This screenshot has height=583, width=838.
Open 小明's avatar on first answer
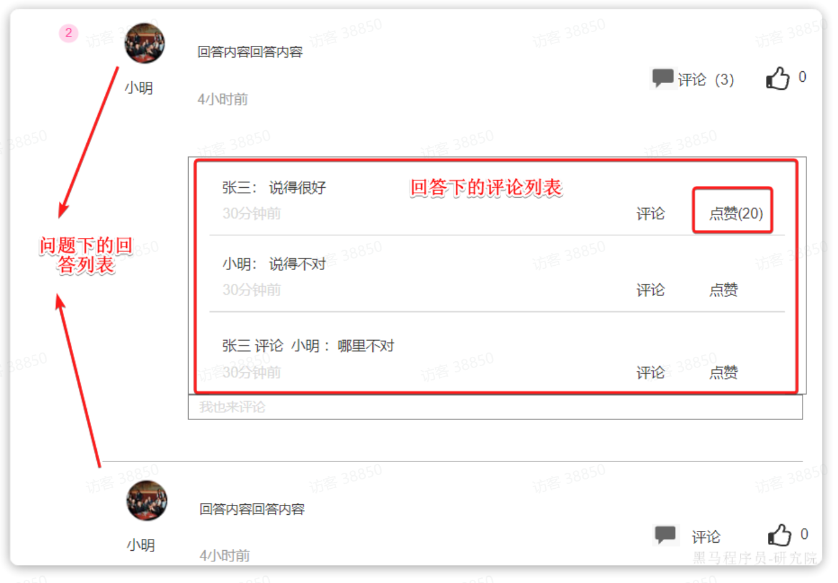click(145, 43)
